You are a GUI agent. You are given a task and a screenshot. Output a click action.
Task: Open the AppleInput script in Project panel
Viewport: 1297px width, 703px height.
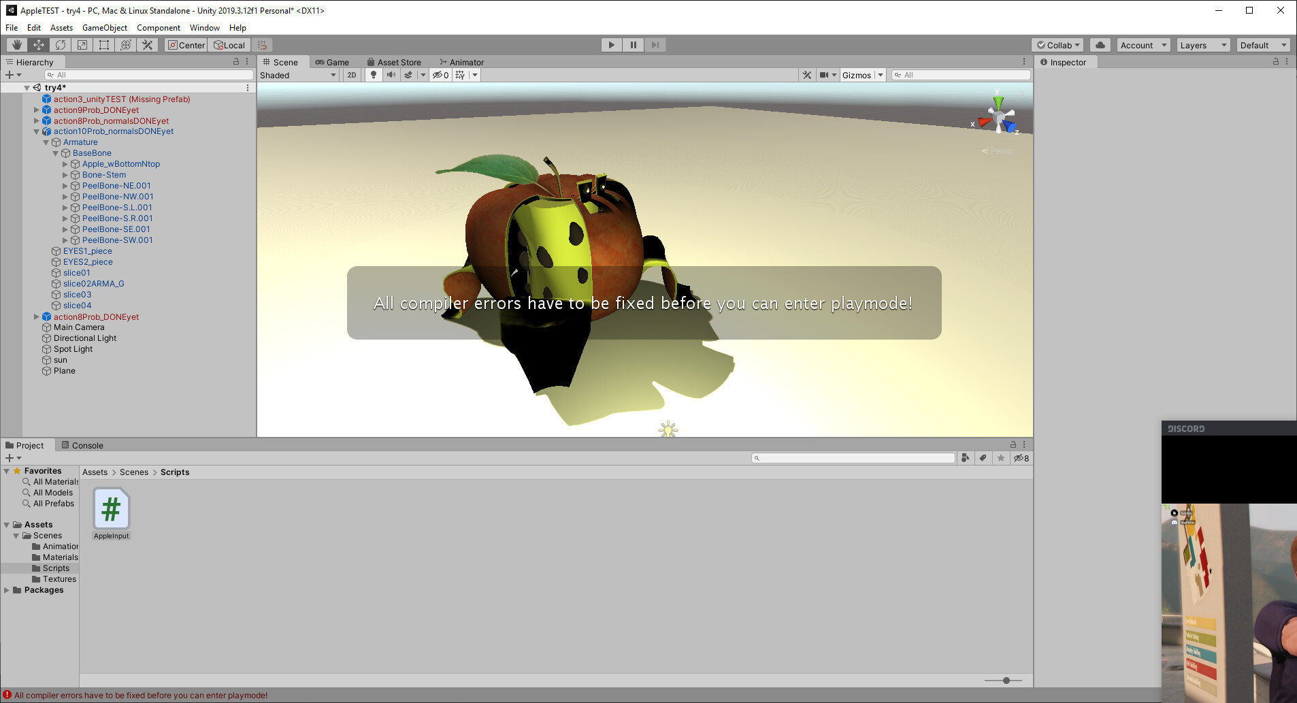pos(110,508)
